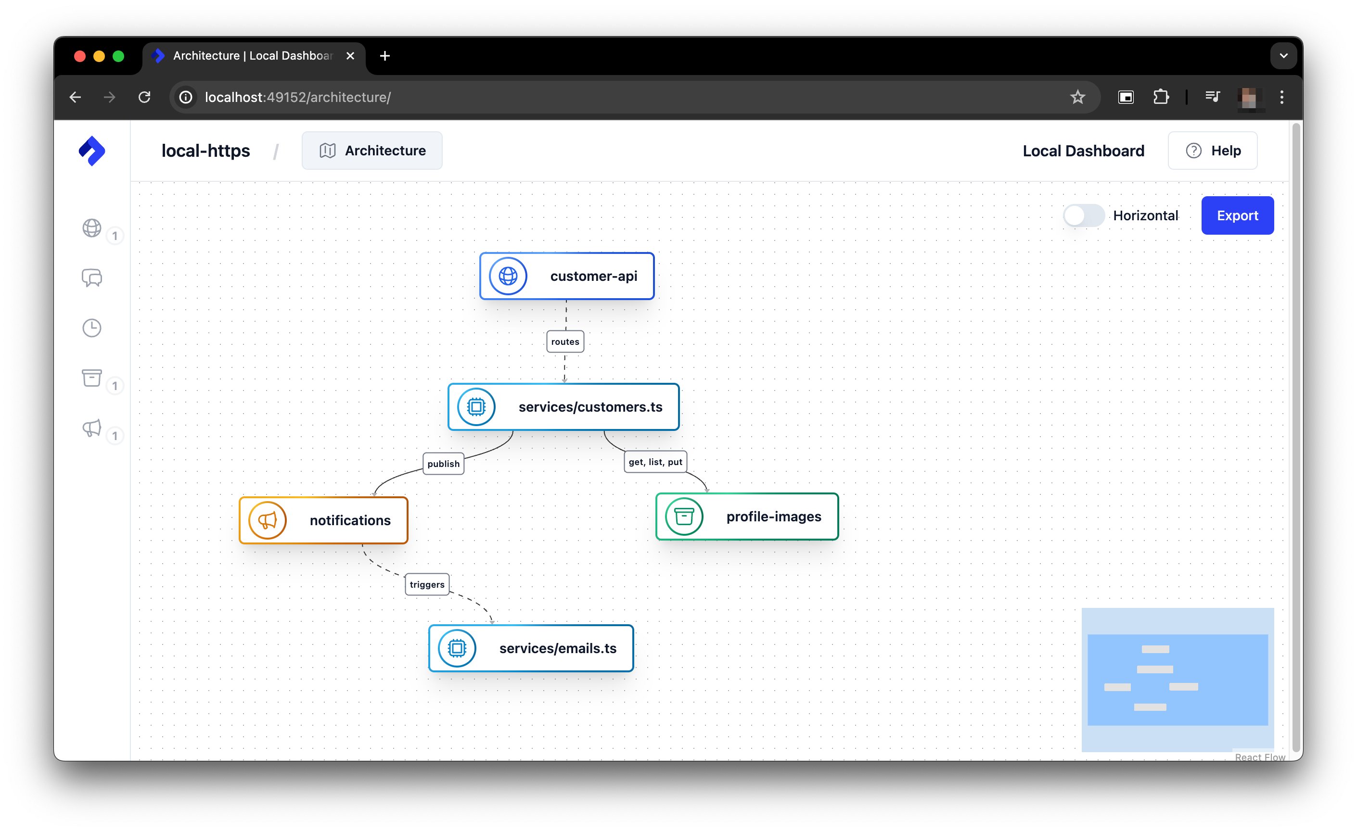Image resolution: width=1357 pixels, height=832 pixels.
Task: Click the megaphone icon on the notifications node
Action: click(x=268, y=520)
